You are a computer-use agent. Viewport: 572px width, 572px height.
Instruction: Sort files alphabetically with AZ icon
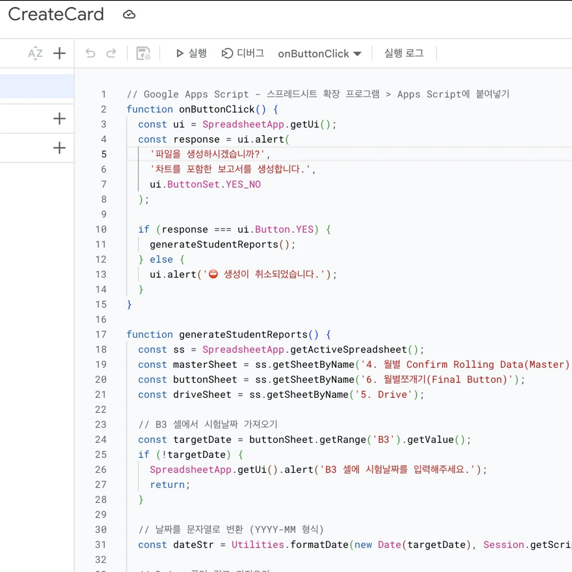[35, 53]
